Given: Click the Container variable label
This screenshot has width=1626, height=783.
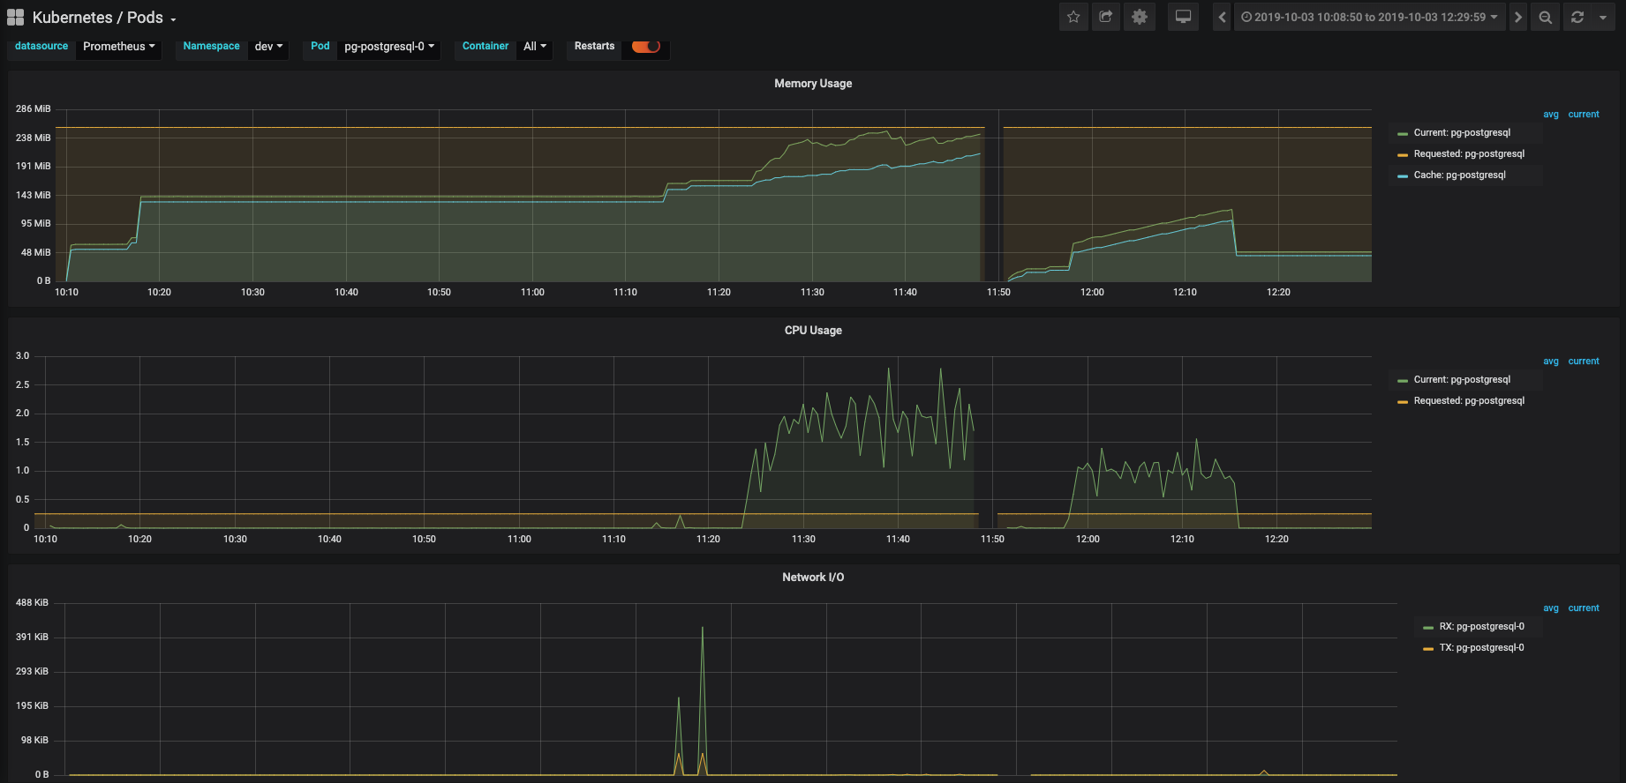Looking at the screenshot, I should (x=486, y=47).
